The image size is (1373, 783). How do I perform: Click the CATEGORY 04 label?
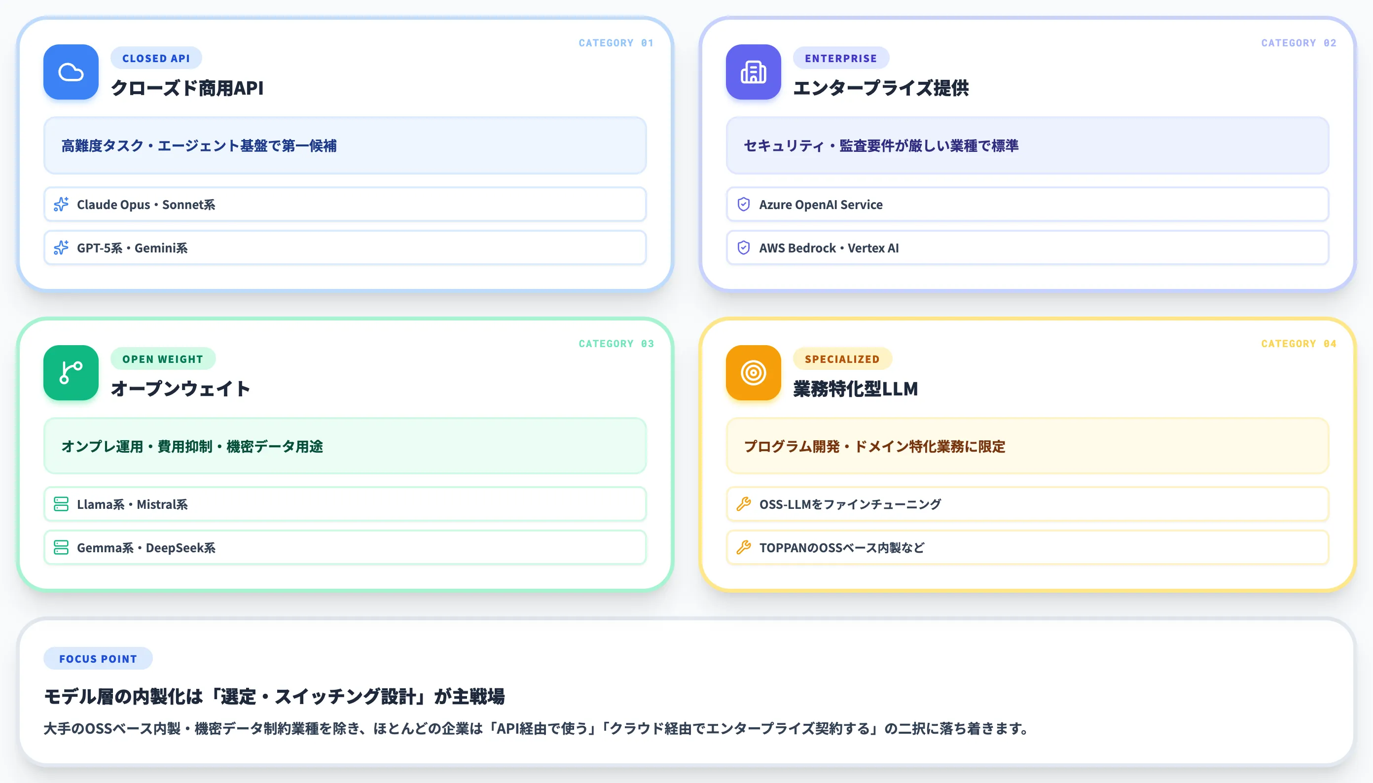pyautogui.click(x=1298, y=344)
